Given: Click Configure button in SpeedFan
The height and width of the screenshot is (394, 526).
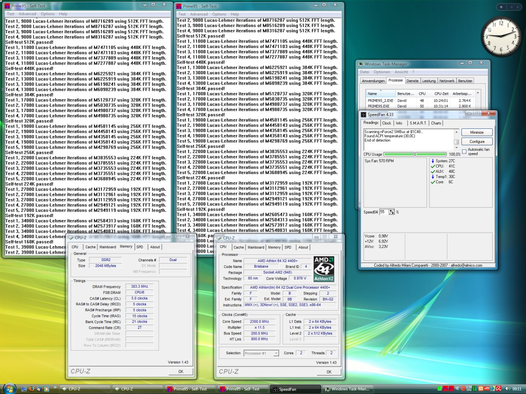Looking at the screenshot, I should (477, 141).
